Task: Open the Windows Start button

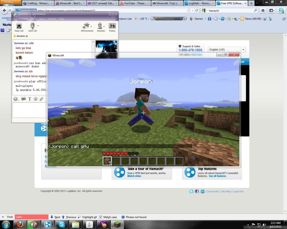Action: tap(6, 225)
